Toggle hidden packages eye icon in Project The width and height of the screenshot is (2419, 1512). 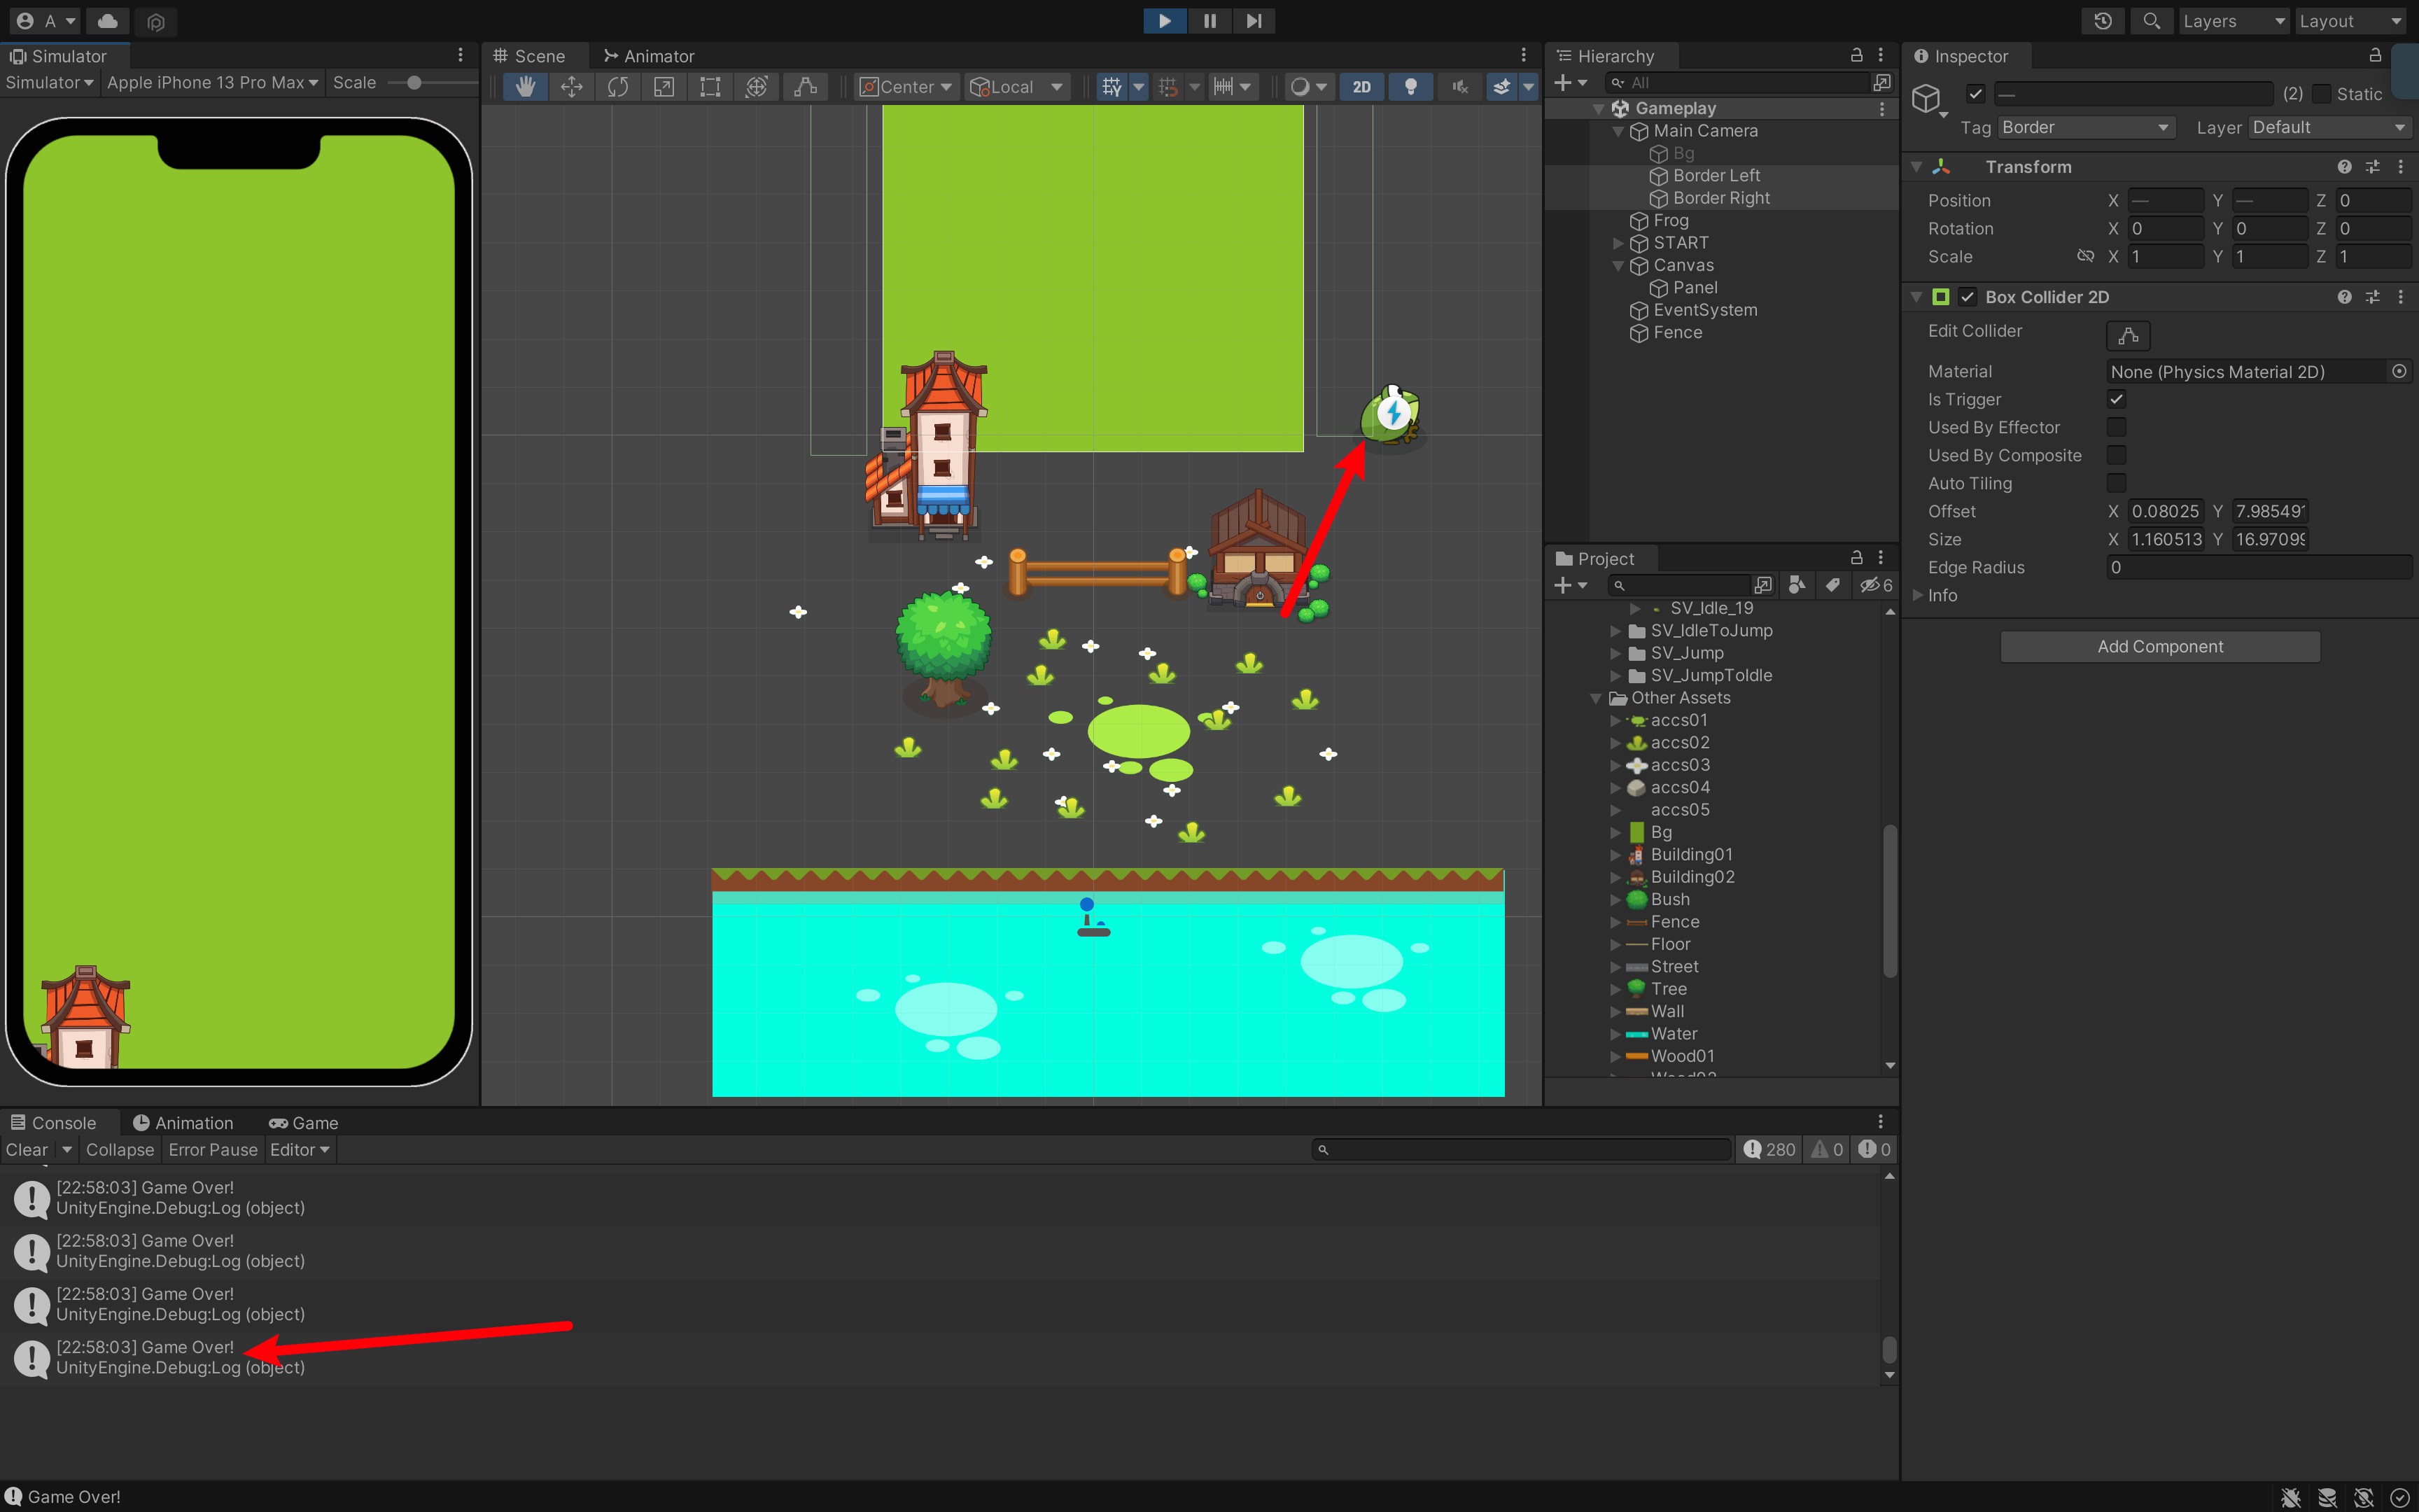click(1877, 585)
